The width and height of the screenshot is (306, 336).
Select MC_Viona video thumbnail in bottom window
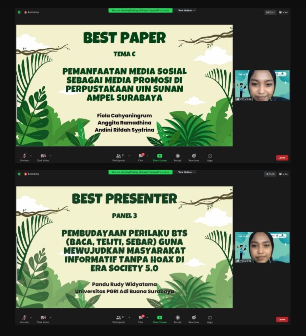262,247
